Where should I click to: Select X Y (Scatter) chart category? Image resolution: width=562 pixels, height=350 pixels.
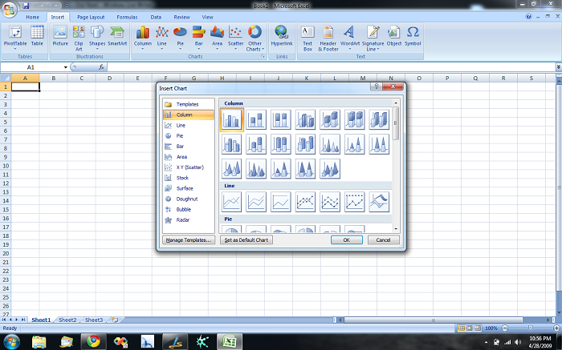click(x=189, y=167)
